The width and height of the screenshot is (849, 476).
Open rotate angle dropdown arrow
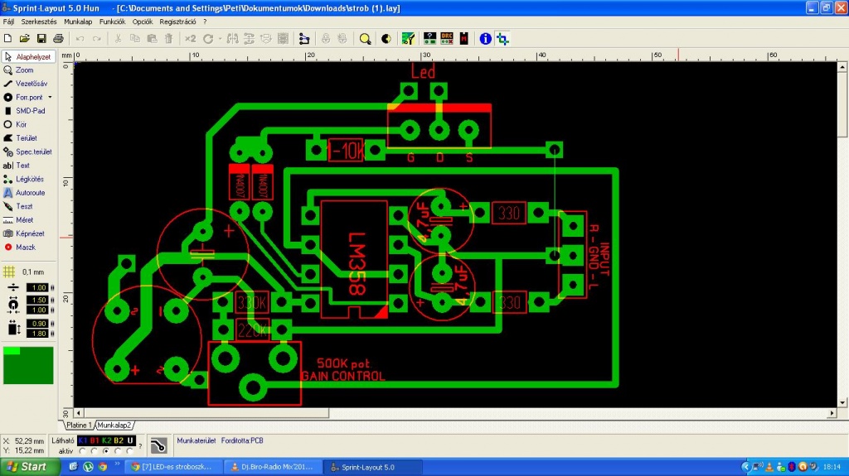tap(220, 39)
